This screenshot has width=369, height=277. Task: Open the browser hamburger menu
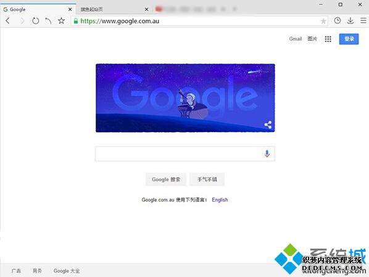pos(363,21)
